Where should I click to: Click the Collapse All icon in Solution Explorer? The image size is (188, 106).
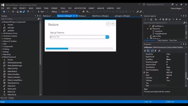tap(166, 19)
